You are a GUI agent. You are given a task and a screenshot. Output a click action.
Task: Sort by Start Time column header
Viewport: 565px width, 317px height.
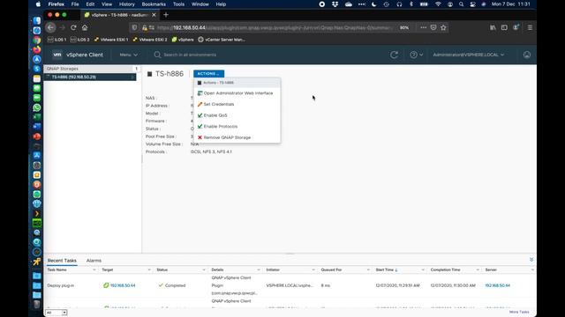385,269
